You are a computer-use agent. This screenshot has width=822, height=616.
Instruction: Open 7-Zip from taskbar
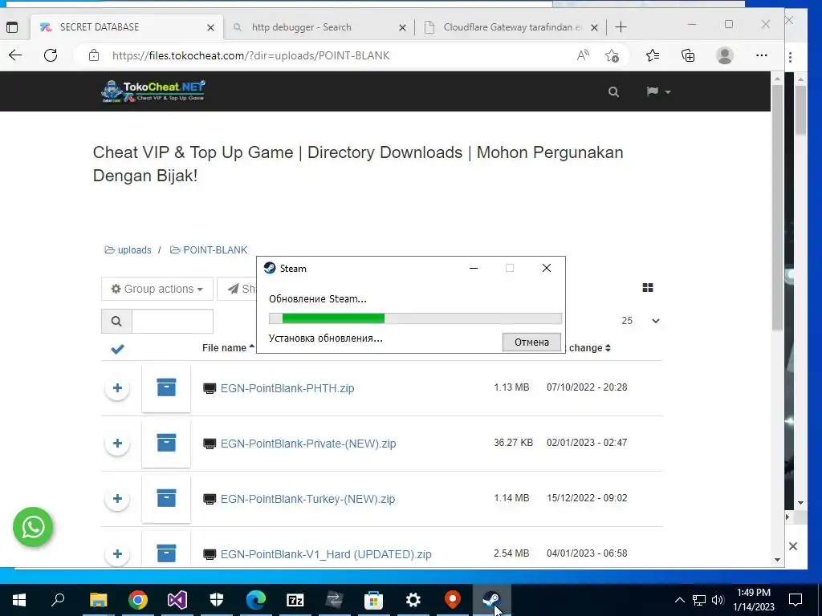click(295, 600)
